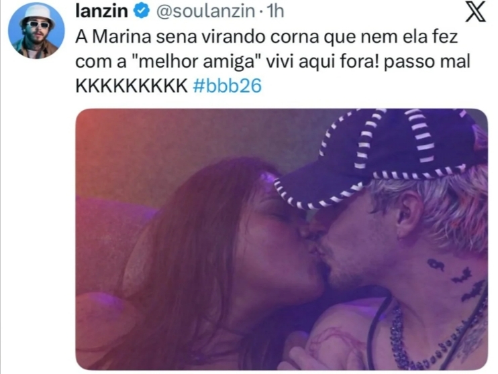Open the #bbb26 hashtag
498x374 pixels.
228,86
